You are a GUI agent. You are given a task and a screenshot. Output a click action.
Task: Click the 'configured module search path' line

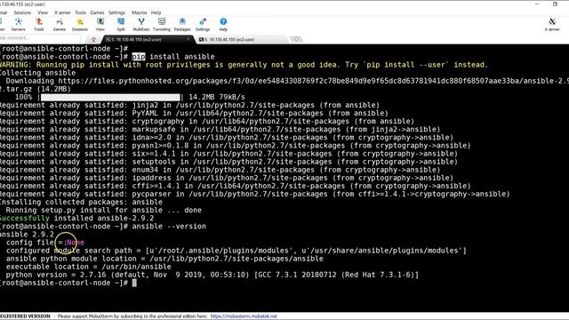point(236,251)
